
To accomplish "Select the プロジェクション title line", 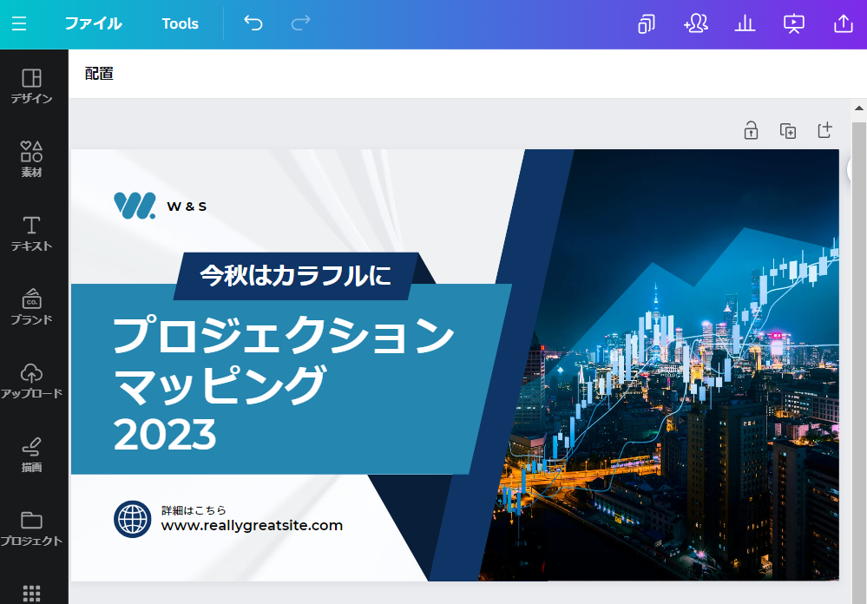I will point(283,335).
